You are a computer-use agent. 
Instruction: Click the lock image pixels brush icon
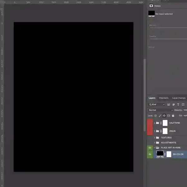(x=160, y=116)
